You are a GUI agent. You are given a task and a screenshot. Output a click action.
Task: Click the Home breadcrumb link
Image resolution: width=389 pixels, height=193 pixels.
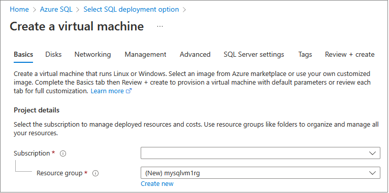pyautogui.click(x=19, y=10)
